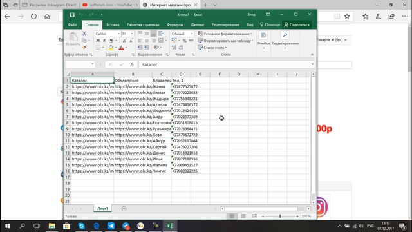
Task: Decrease font size with the smaller A icon
Action: [x=131, y=41]
